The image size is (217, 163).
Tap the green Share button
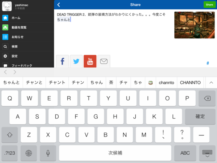209,5
